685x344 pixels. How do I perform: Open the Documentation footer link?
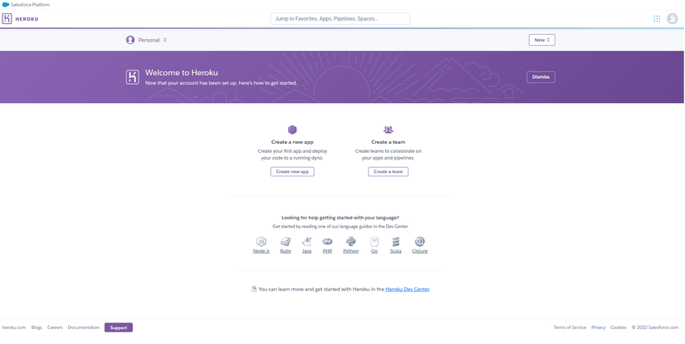pyautogui.click(x=83, y=327)
